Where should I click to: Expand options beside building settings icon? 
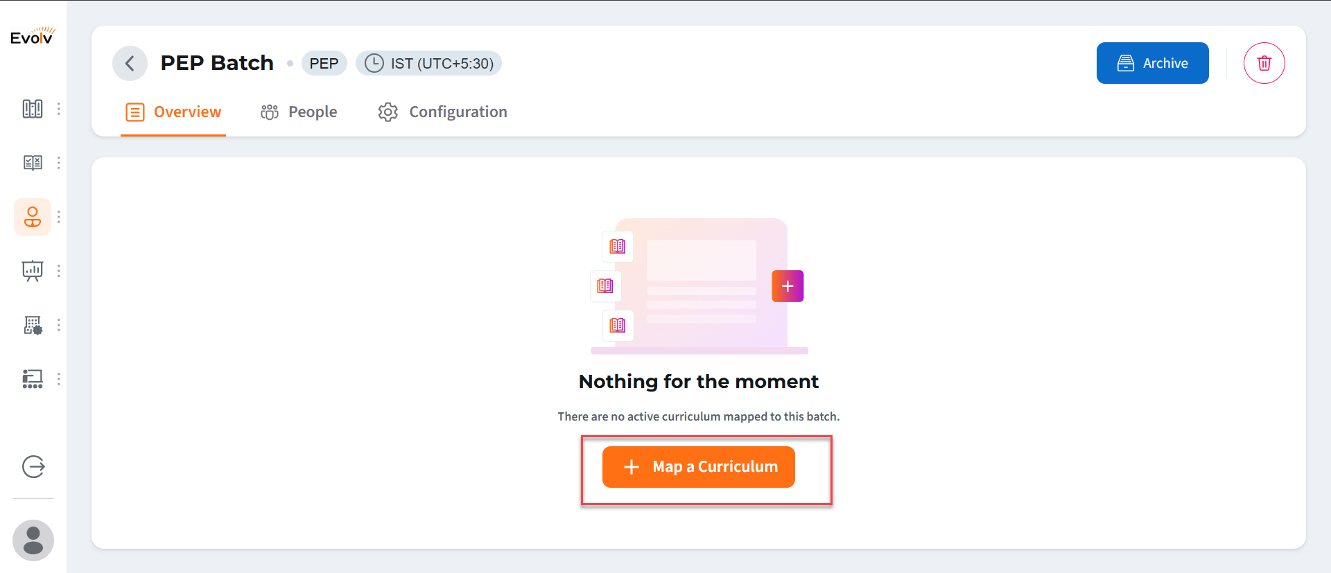(x=59, y=325)
